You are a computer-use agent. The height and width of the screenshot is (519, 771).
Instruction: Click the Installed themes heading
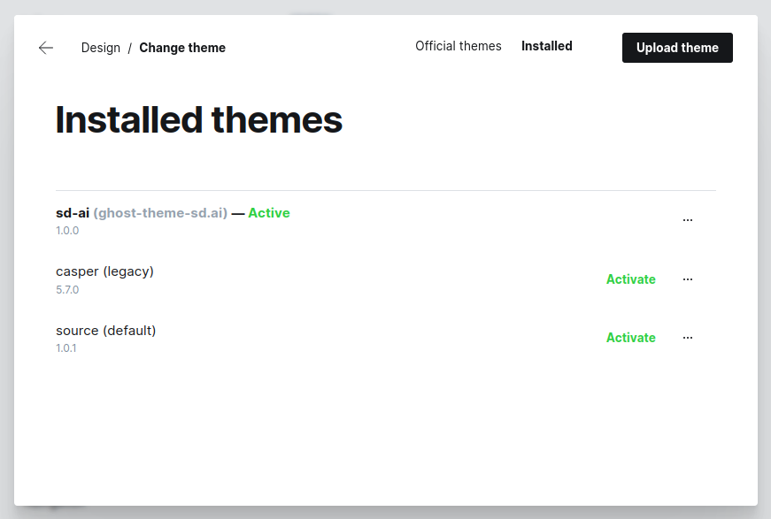click(x=198, y=120)
